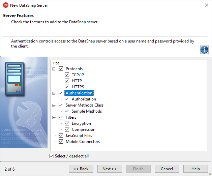Go back with the << Back button
212x176 pixels.
[x=81, y=169]
